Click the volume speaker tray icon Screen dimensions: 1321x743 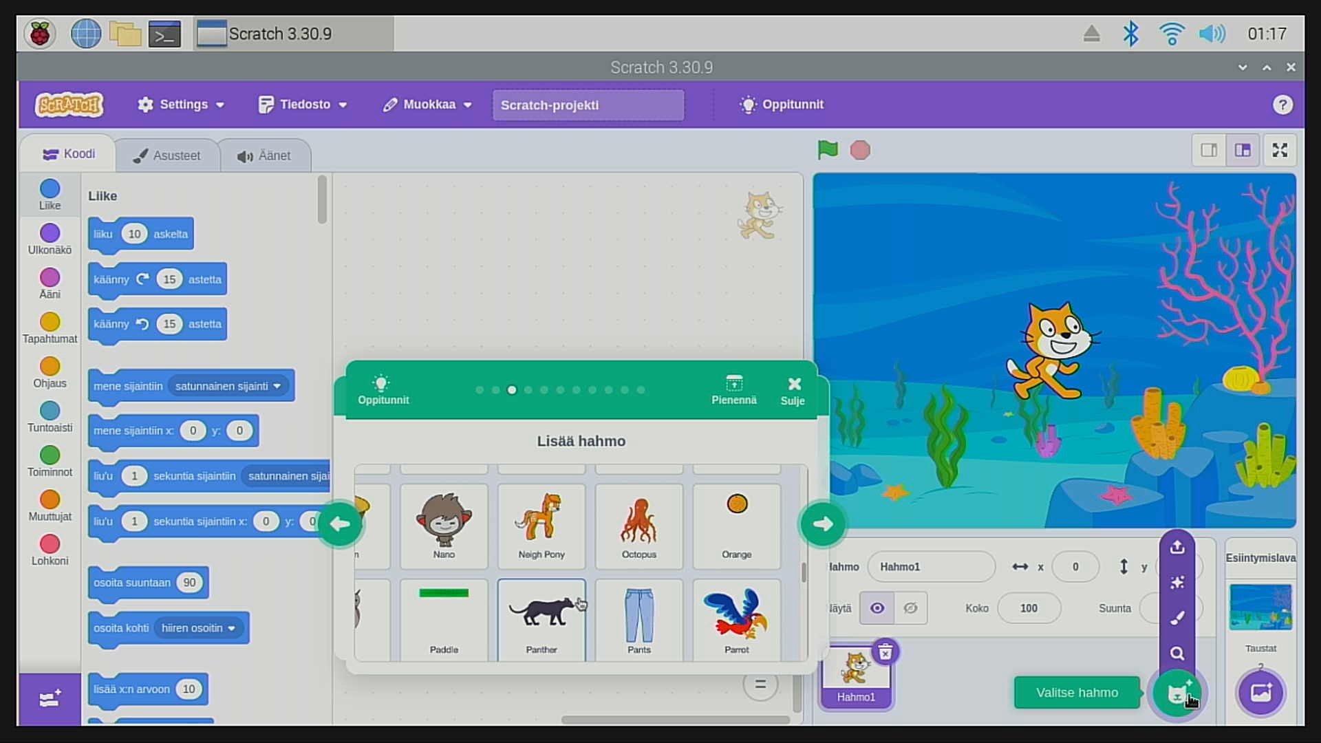(1212, 34)
